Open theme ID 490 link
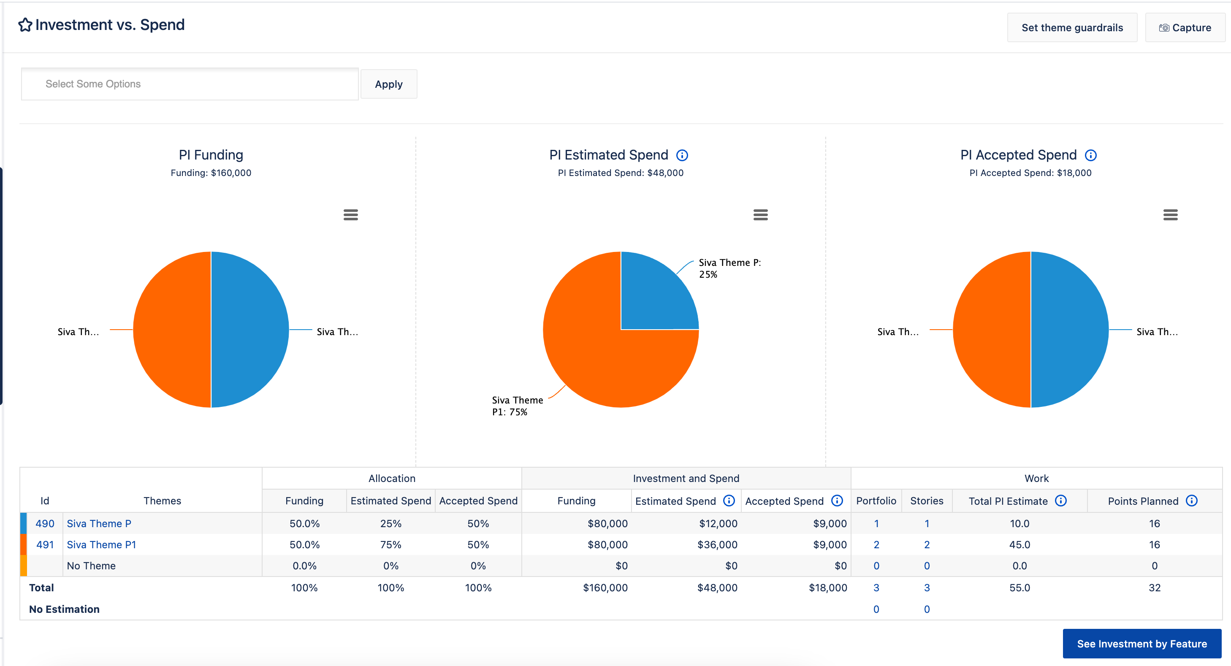Image resolution: width=1231 pixels, height=666 pixels. tap(44, 523)
